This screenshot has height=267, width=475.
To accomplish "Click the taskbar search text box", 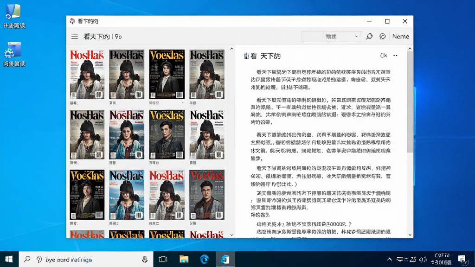I will tap(86, 260).
